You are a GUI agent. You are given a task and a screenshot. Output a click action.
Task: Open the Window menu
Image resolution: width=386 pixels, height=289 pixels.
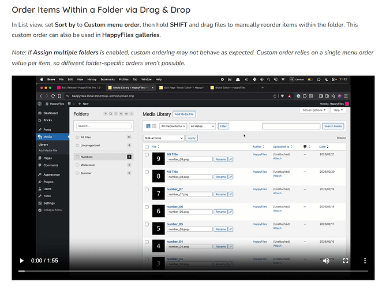(146, 79)
